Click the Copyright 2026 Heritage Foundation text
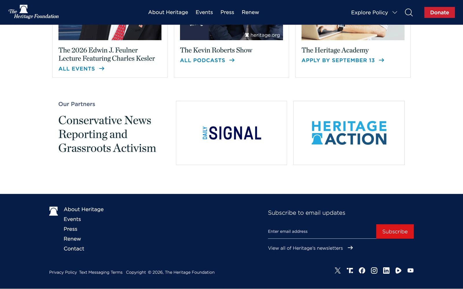This screenshot has height=289, width=463. (x=170, y=272)
